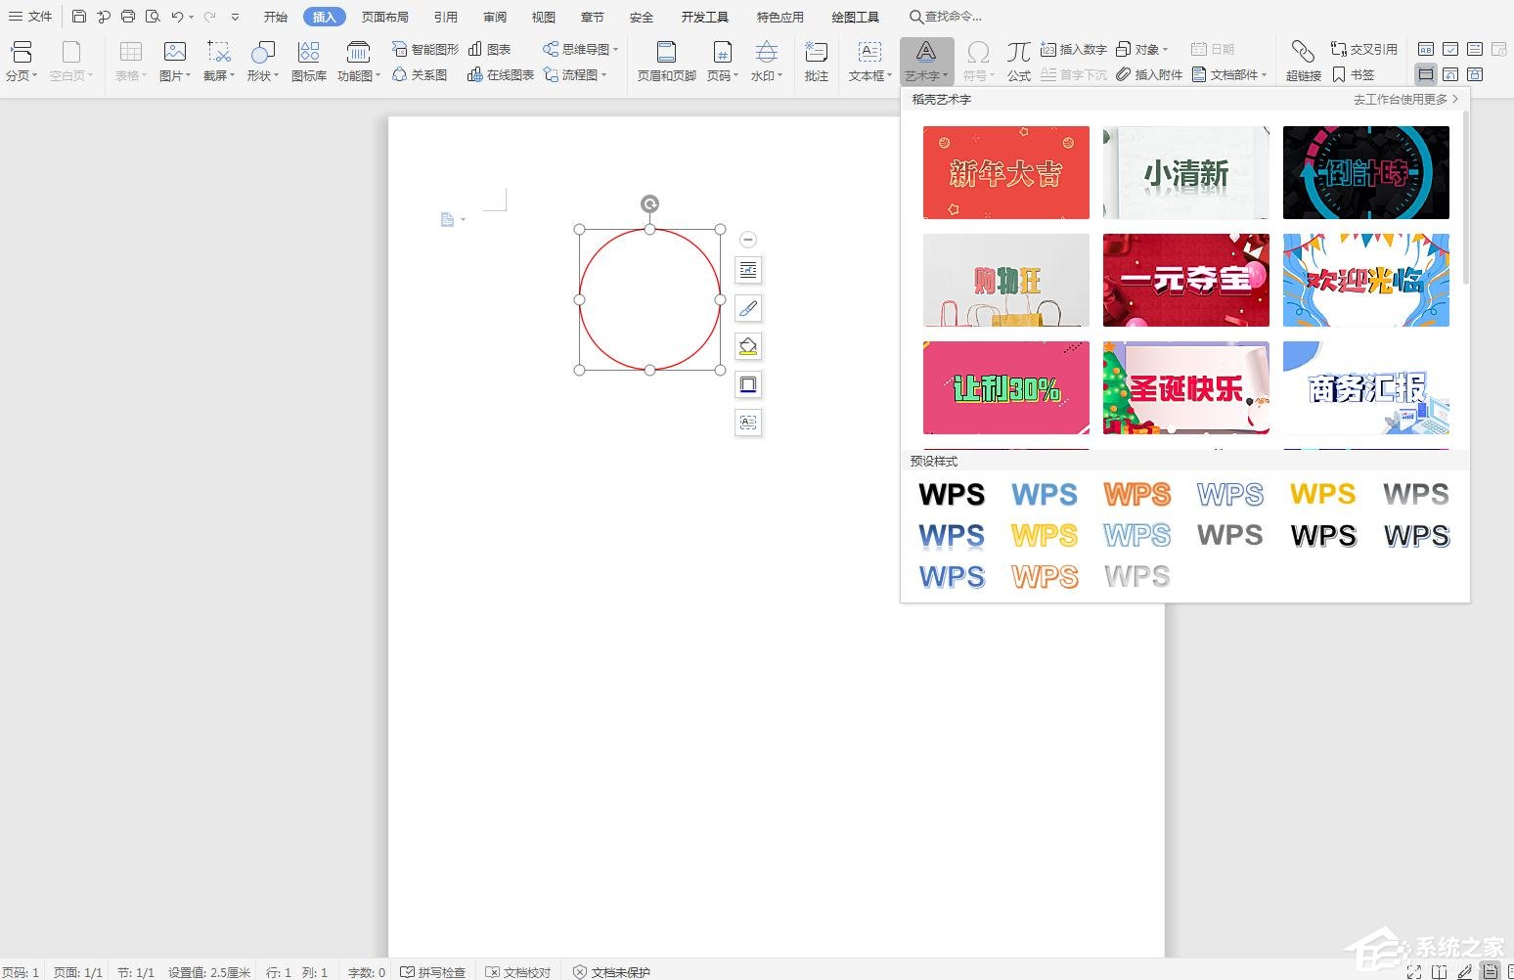This screenshot has width=1514, height=980.
Task: Select the 艺术字 (WordArt) tool
Action: point(925,59)
